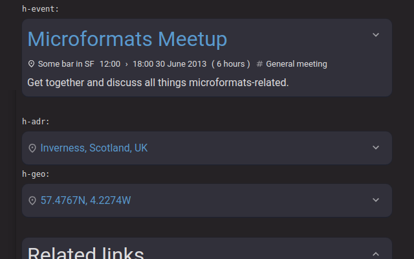Collapse the Related links section chevron
This screenshot has width=414, height=259.
point(376,254)
